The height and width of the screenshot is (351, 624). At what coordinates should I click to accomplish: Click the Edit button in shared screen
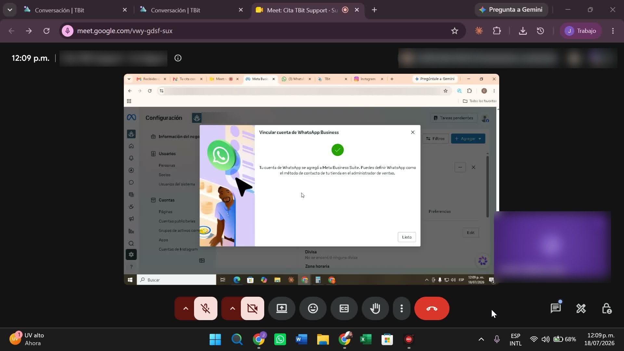coord(471,233)
